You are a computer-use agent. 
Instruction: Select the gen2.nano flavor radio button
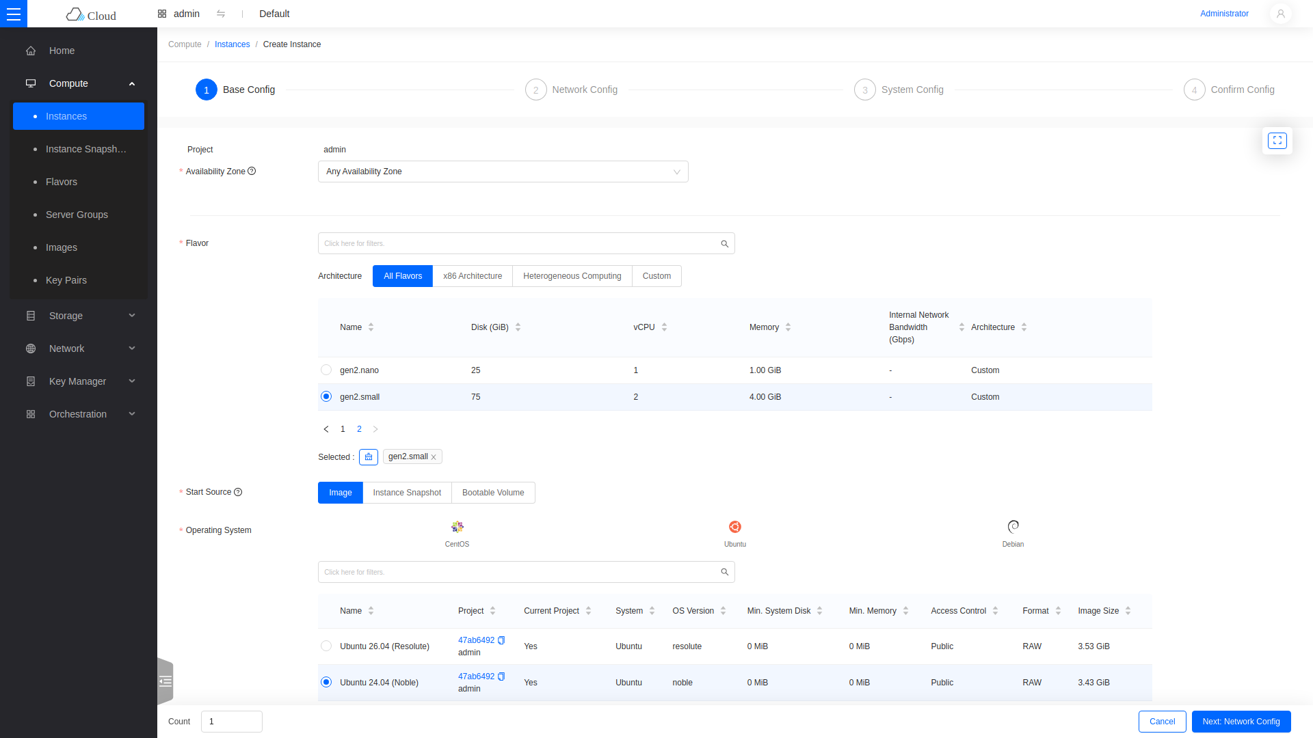pyautogui.click(x=326, y=370)
